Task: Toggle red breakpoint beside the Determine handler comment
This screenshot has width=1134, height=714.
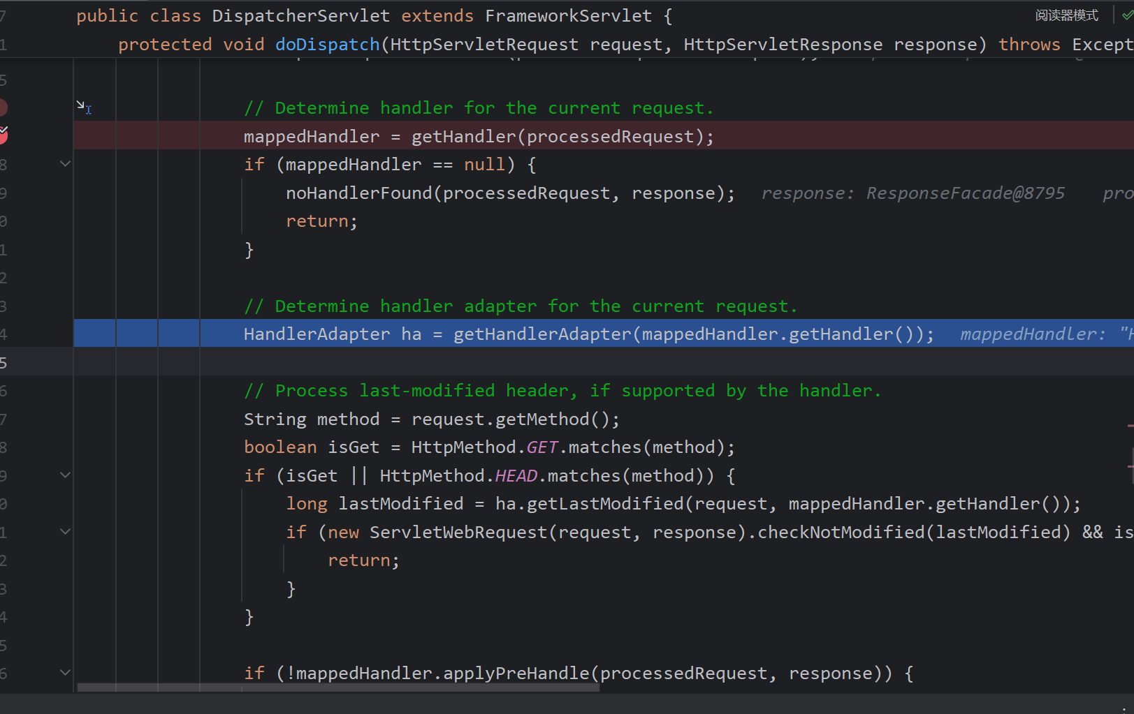Action: [3, 107]
